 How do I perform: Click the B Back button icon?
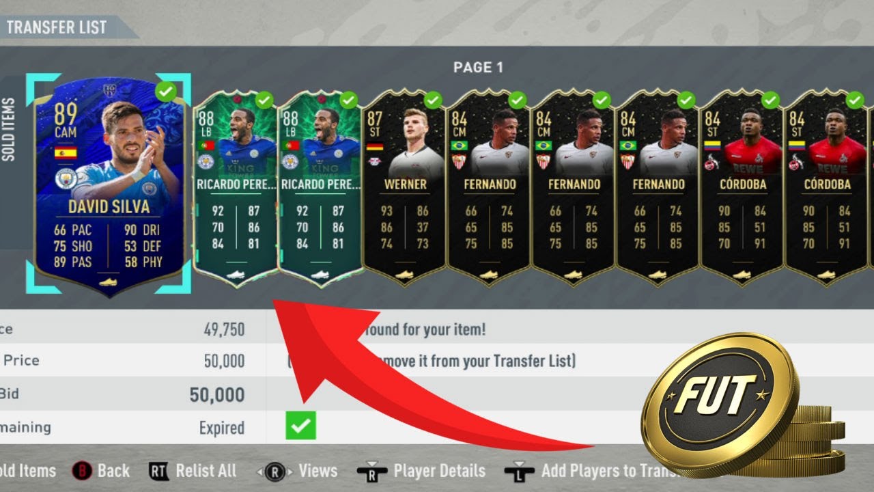tap(81, 471)
